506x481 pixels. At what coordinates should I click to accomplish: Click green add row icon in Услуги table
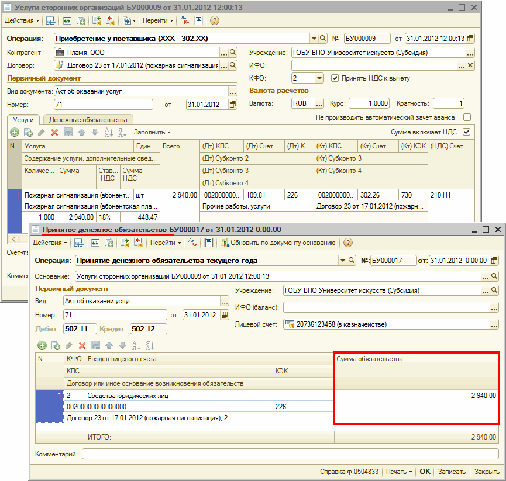click(x=15, y=132)
